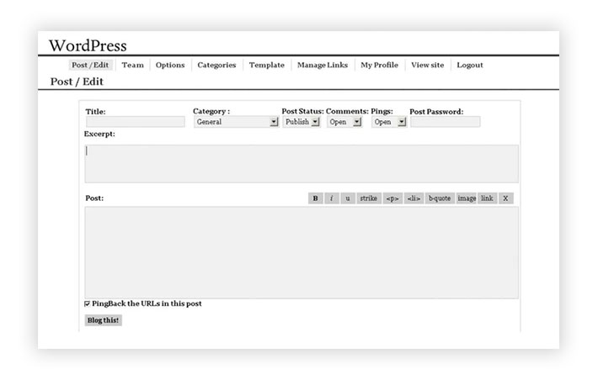Click the b-quote button
This screenshot has width=598, height=380.
440,198
